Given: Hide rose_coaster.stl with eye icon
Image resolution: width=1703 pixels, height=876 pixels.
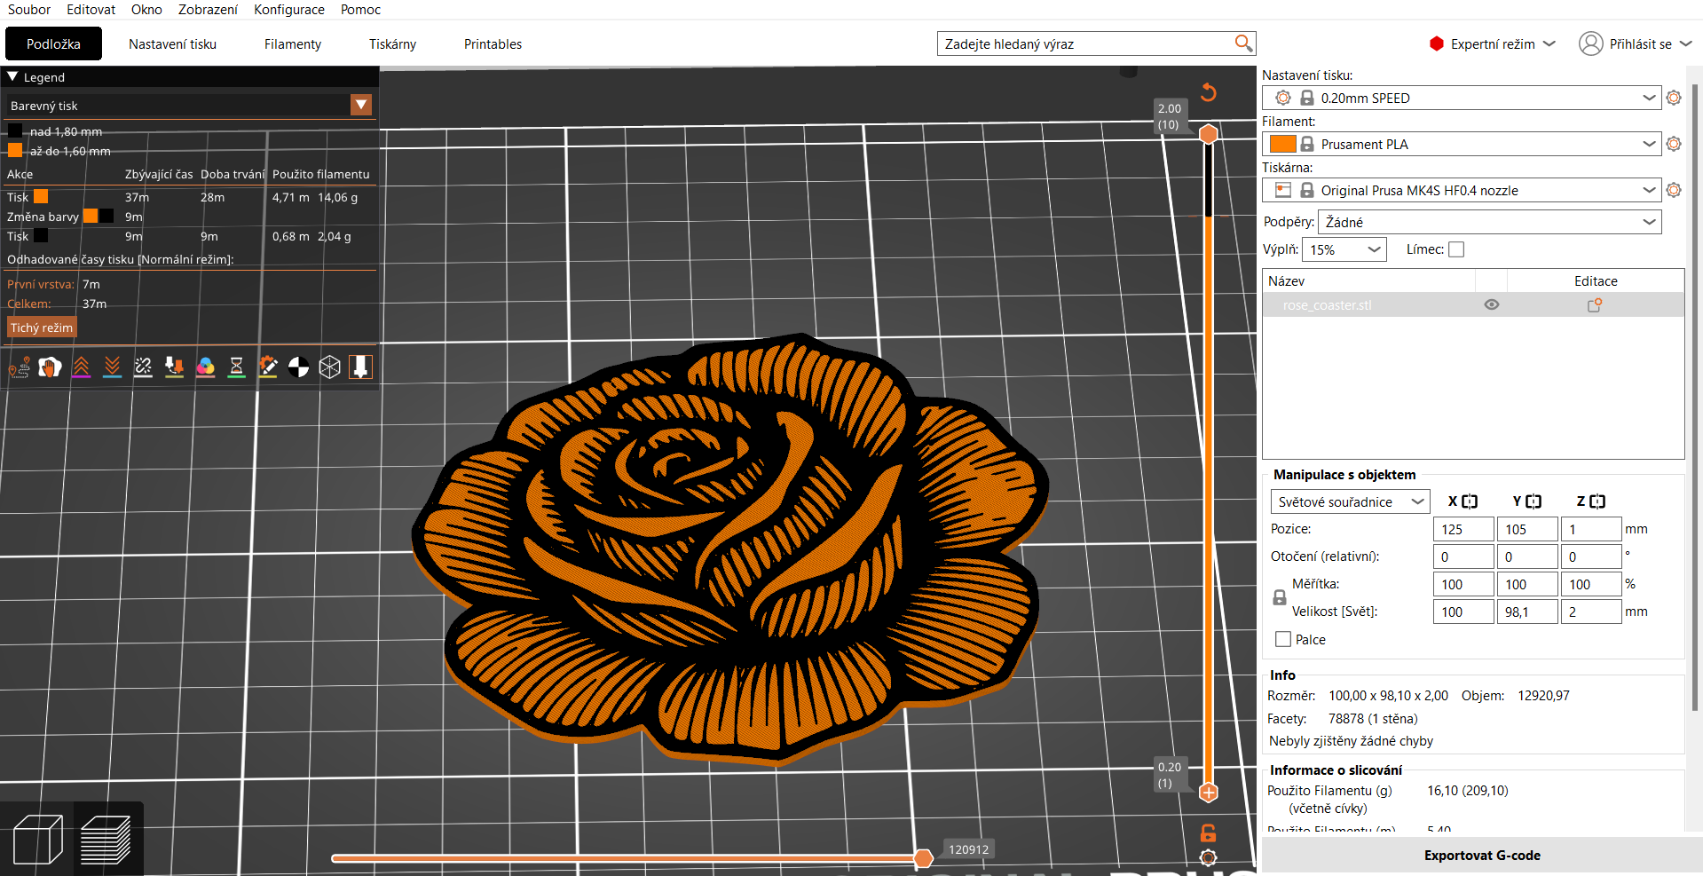Looking at the screenshot, I should click(x=1492, y=304).
